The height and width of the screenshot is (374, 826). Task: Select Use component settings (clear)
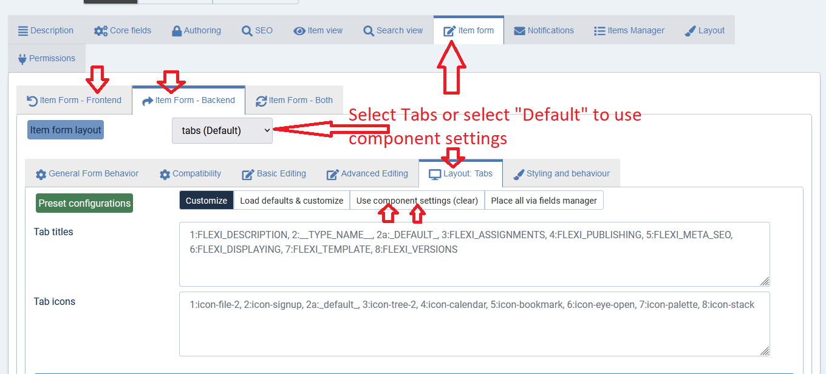click(x=417, y=201)
